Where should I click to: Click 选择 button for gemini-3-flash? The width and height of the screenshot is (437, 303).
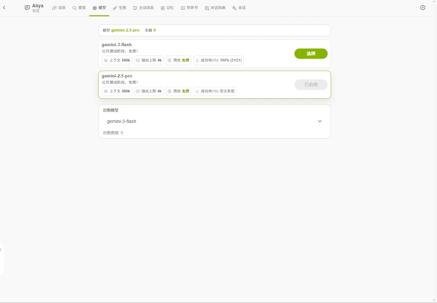(x=311, y=53)
